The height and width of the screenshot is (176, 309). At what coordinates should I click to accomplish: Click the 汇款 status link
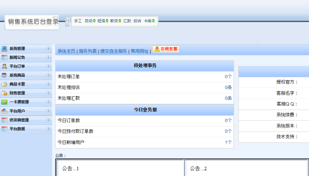(x=127, y=21)
